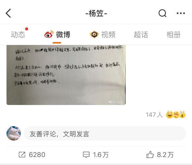Tap the back arrow icon
The height and width of the screenshot is (165, 192).
(x=8, y=13)
